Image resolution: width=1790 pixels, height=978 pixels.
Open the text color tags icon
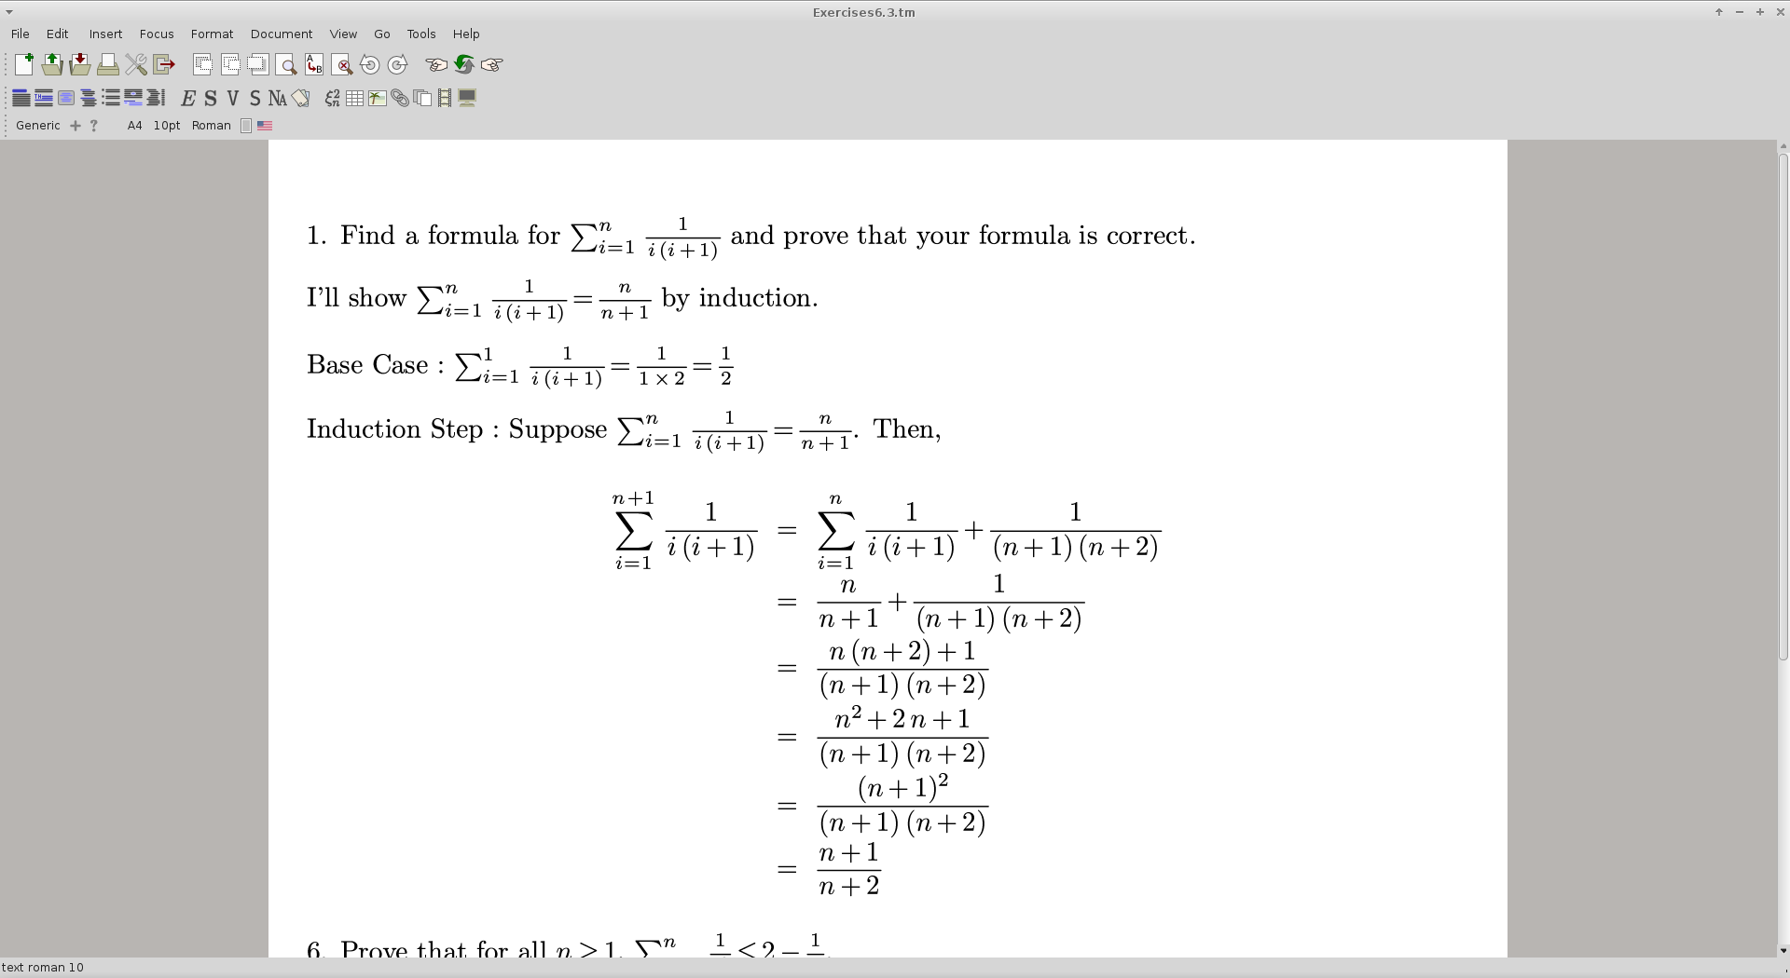click(300, 98)
